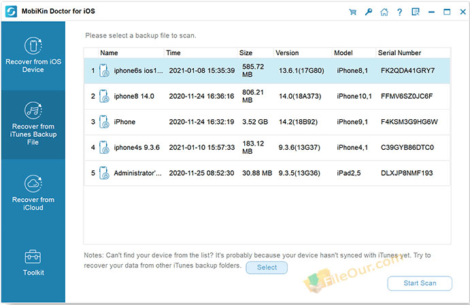Image resolution: width=470 pixels, height=305 pixels.
Task: Select the Administrator'... backup name
Action: (x=137, y=173)
